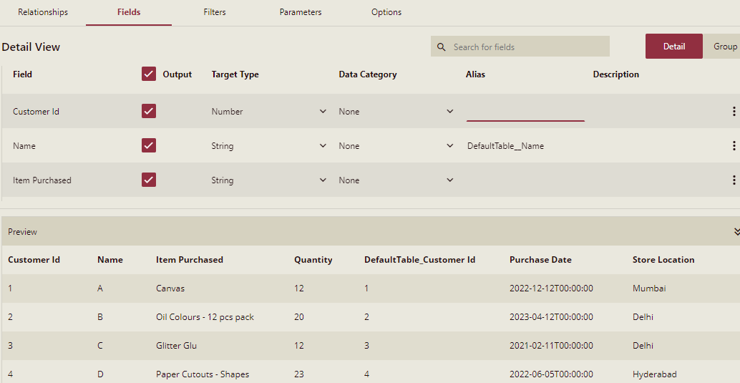Click the Alias column header

475,74
